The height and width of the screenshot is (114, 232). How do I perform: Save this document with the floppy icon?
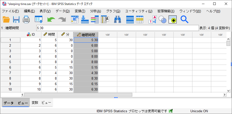[16, 20]
